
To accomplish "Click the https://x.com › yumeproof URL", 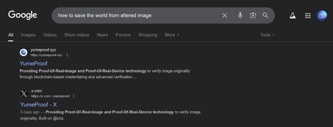I will 50,96.
